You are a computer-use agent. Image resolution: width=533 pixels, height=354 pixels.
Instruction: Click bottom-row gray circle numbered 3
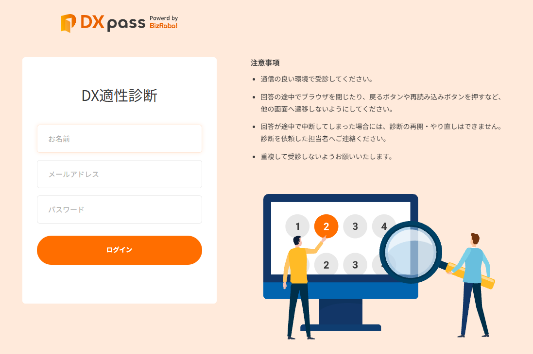[x=355, y=264]
